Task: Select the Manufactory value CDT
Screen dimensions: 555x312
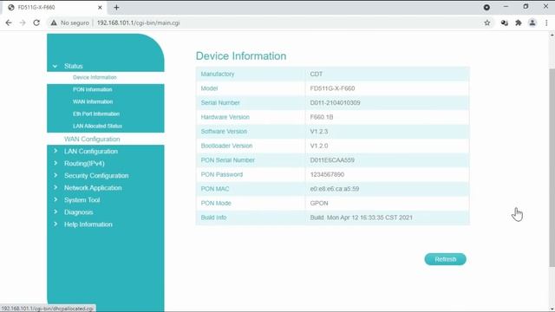Action: (316, 75)
